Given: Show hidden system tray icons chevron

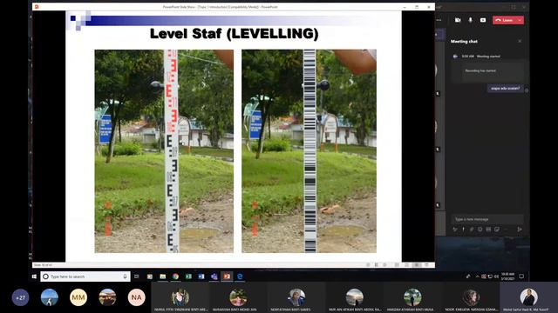Looking at the screenshot, I should (x=477, y=276).
